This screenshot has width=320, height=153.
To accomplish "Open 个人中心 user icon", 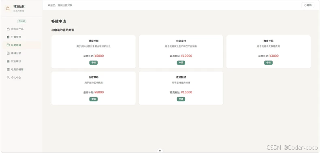I will point(8,78).
